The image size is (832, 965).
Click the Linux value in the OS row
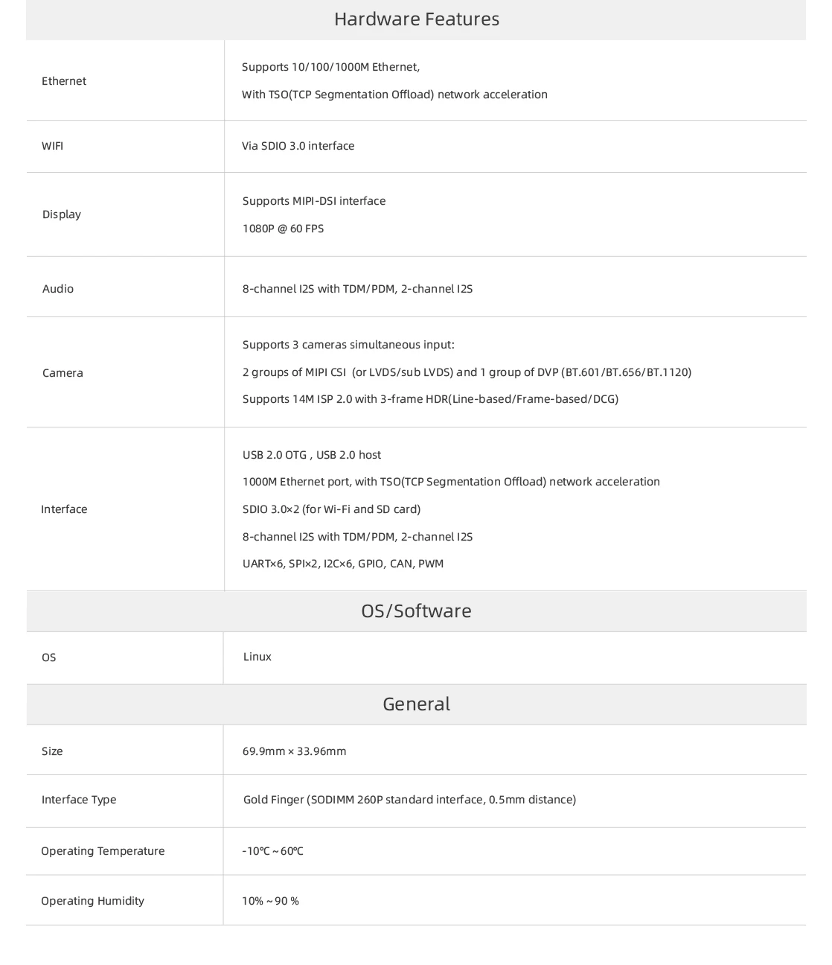tap(257, 657)
